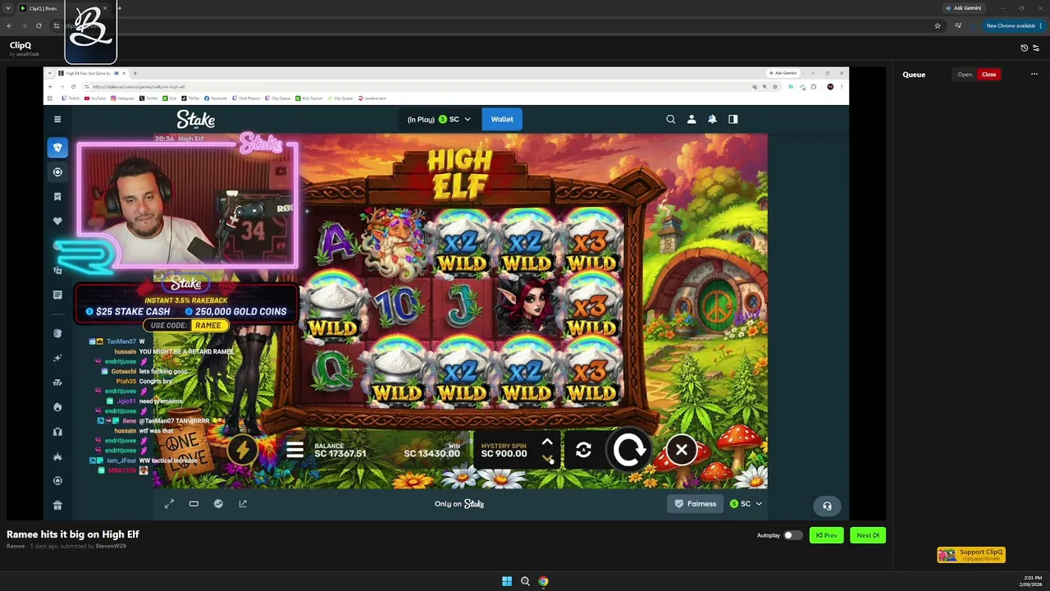Screen dimensions: 1050x591
Task: Increase the Mystery Spin bet amount
Action: pyautogui.click(x=547, y=442)
